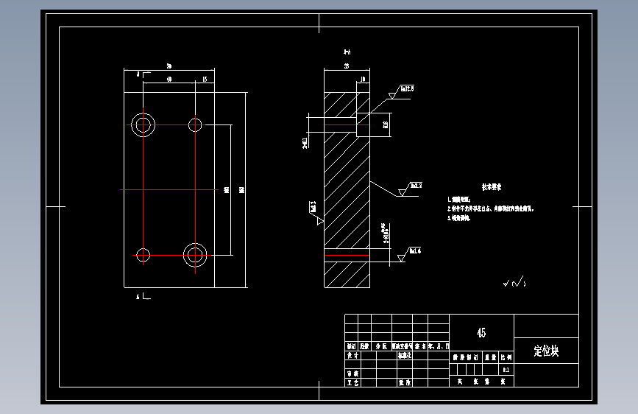Click the "1:1" scale value
The height and width of the screenshot is (414, 638).
coord(506,370)
